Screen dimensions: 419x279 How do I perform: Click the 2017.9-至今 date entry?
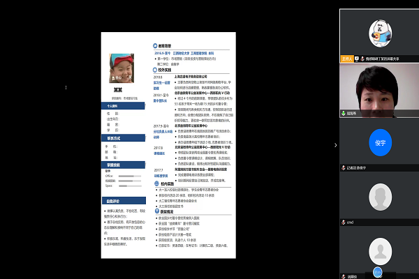point(161,126)
